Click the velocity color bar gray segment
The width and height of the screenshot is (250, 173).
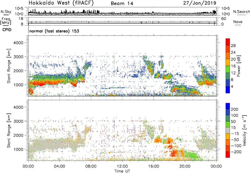pos(228,131)
